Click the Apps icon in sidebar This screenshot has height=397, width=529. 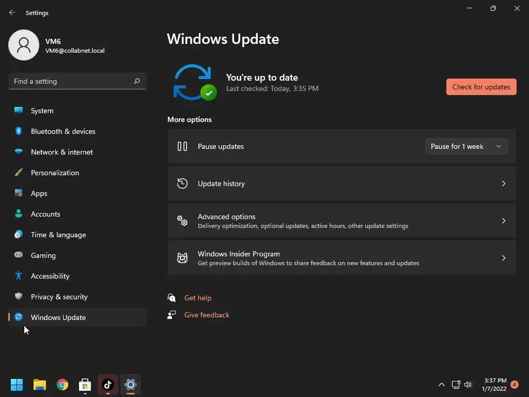19,193
